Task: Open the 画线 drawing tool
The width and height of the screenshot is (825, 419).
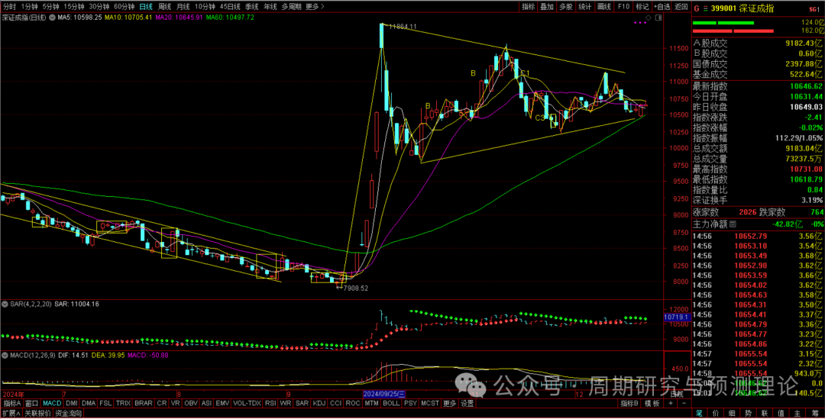Action: [x=604, y=6]
